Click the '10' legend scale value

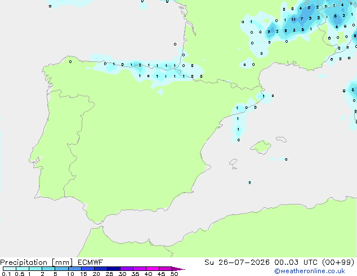[70, 274]
